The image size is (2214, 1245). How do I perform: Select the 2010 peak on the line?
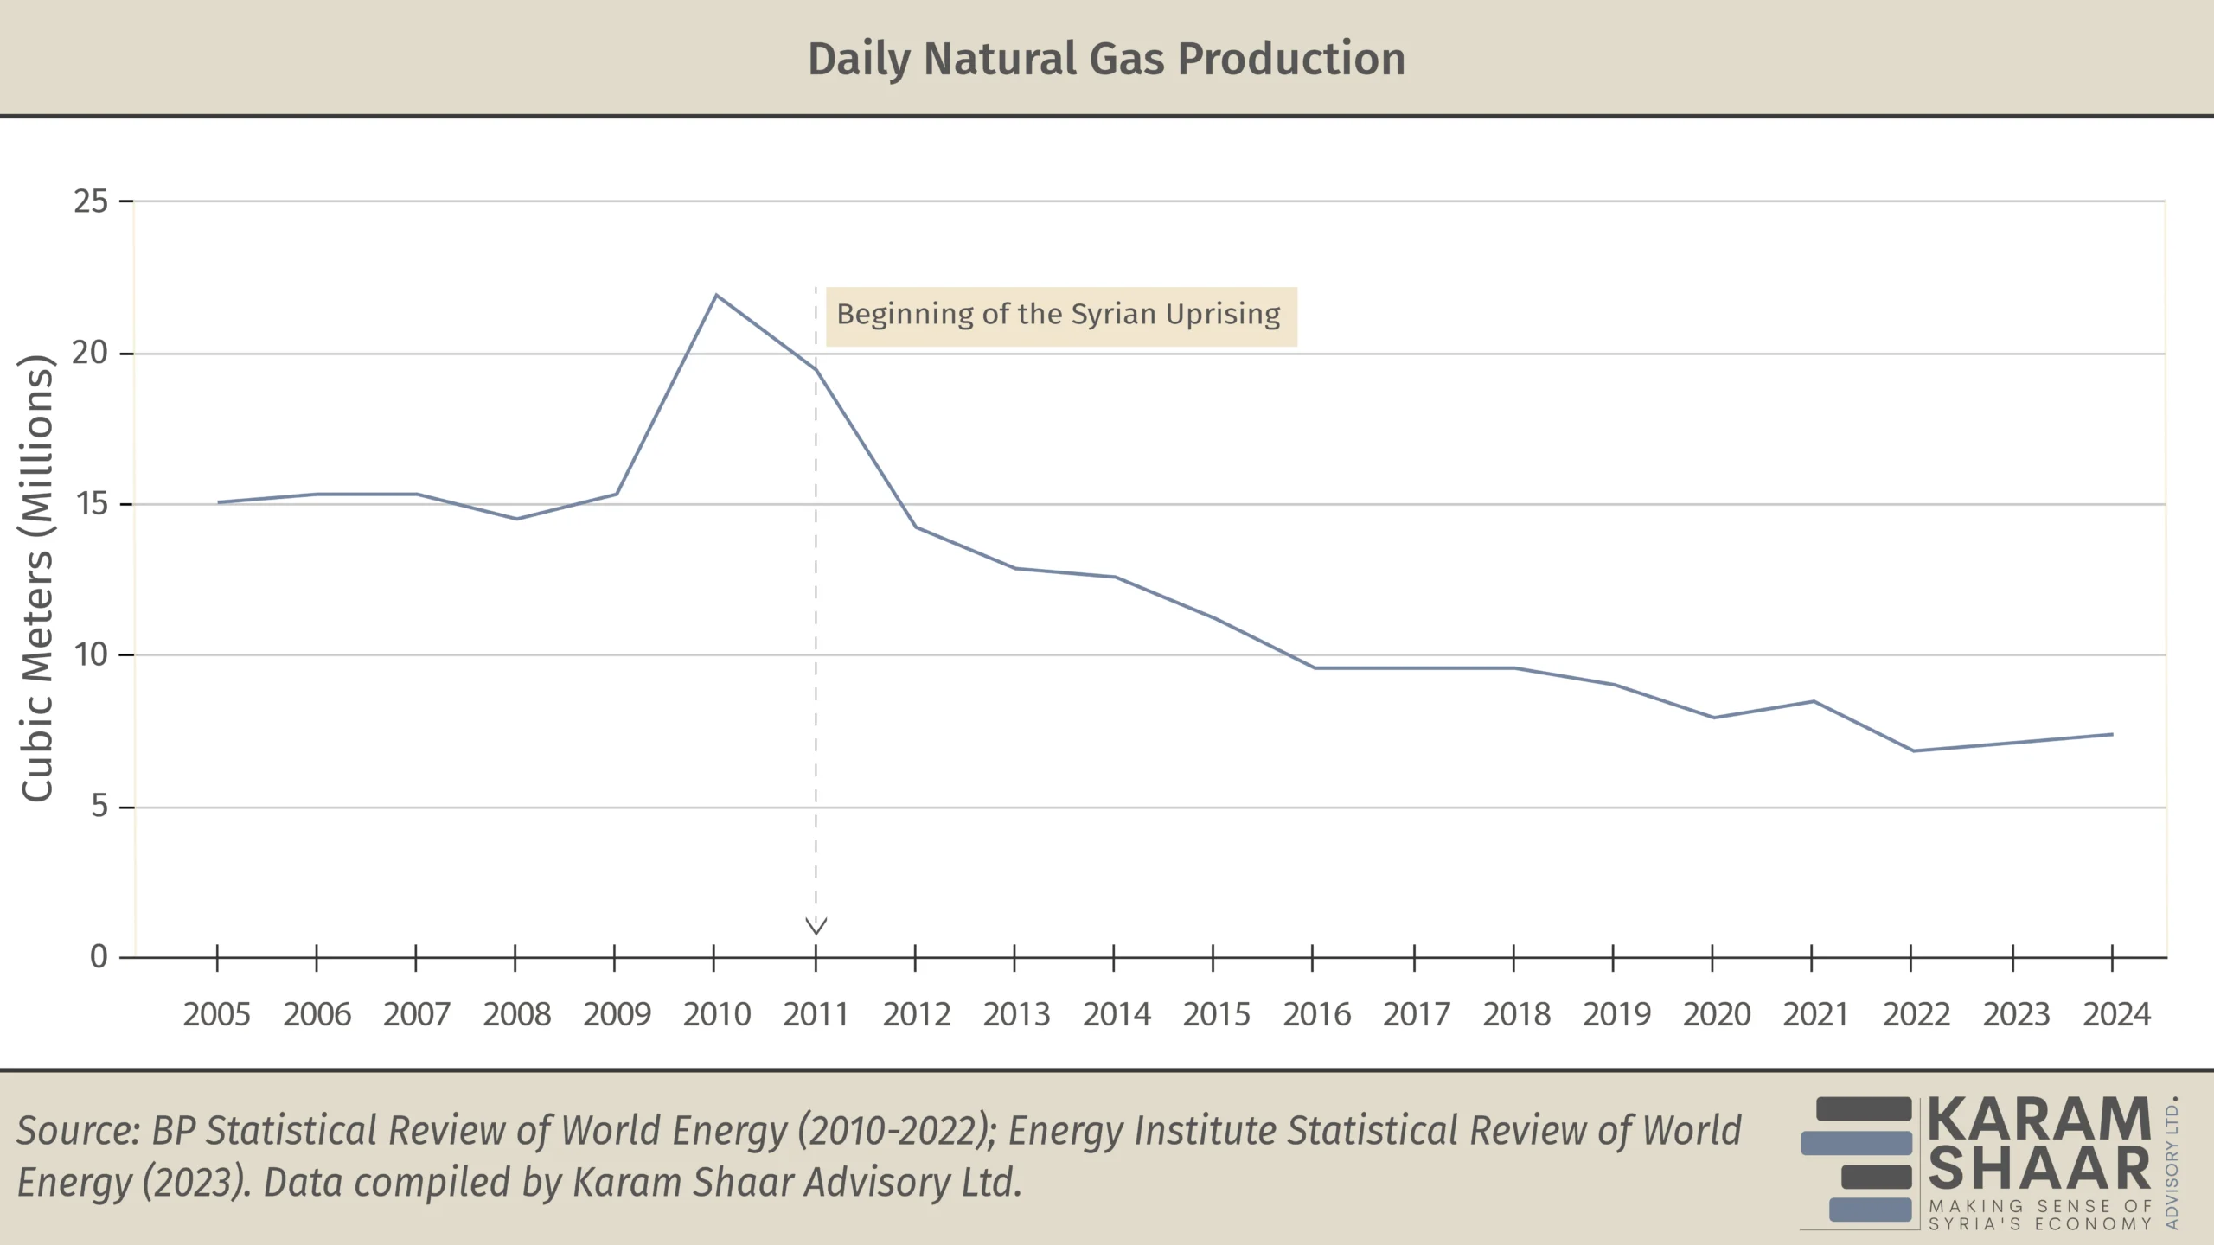tap(716, 296)
